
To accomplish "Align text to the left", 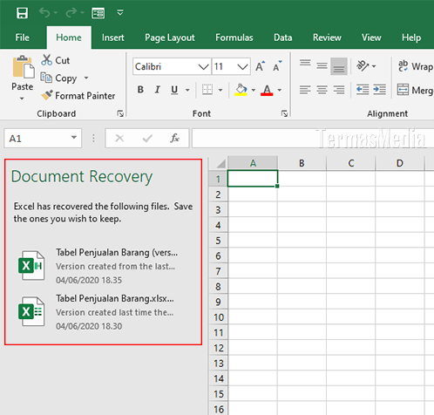I will point(305,90).
